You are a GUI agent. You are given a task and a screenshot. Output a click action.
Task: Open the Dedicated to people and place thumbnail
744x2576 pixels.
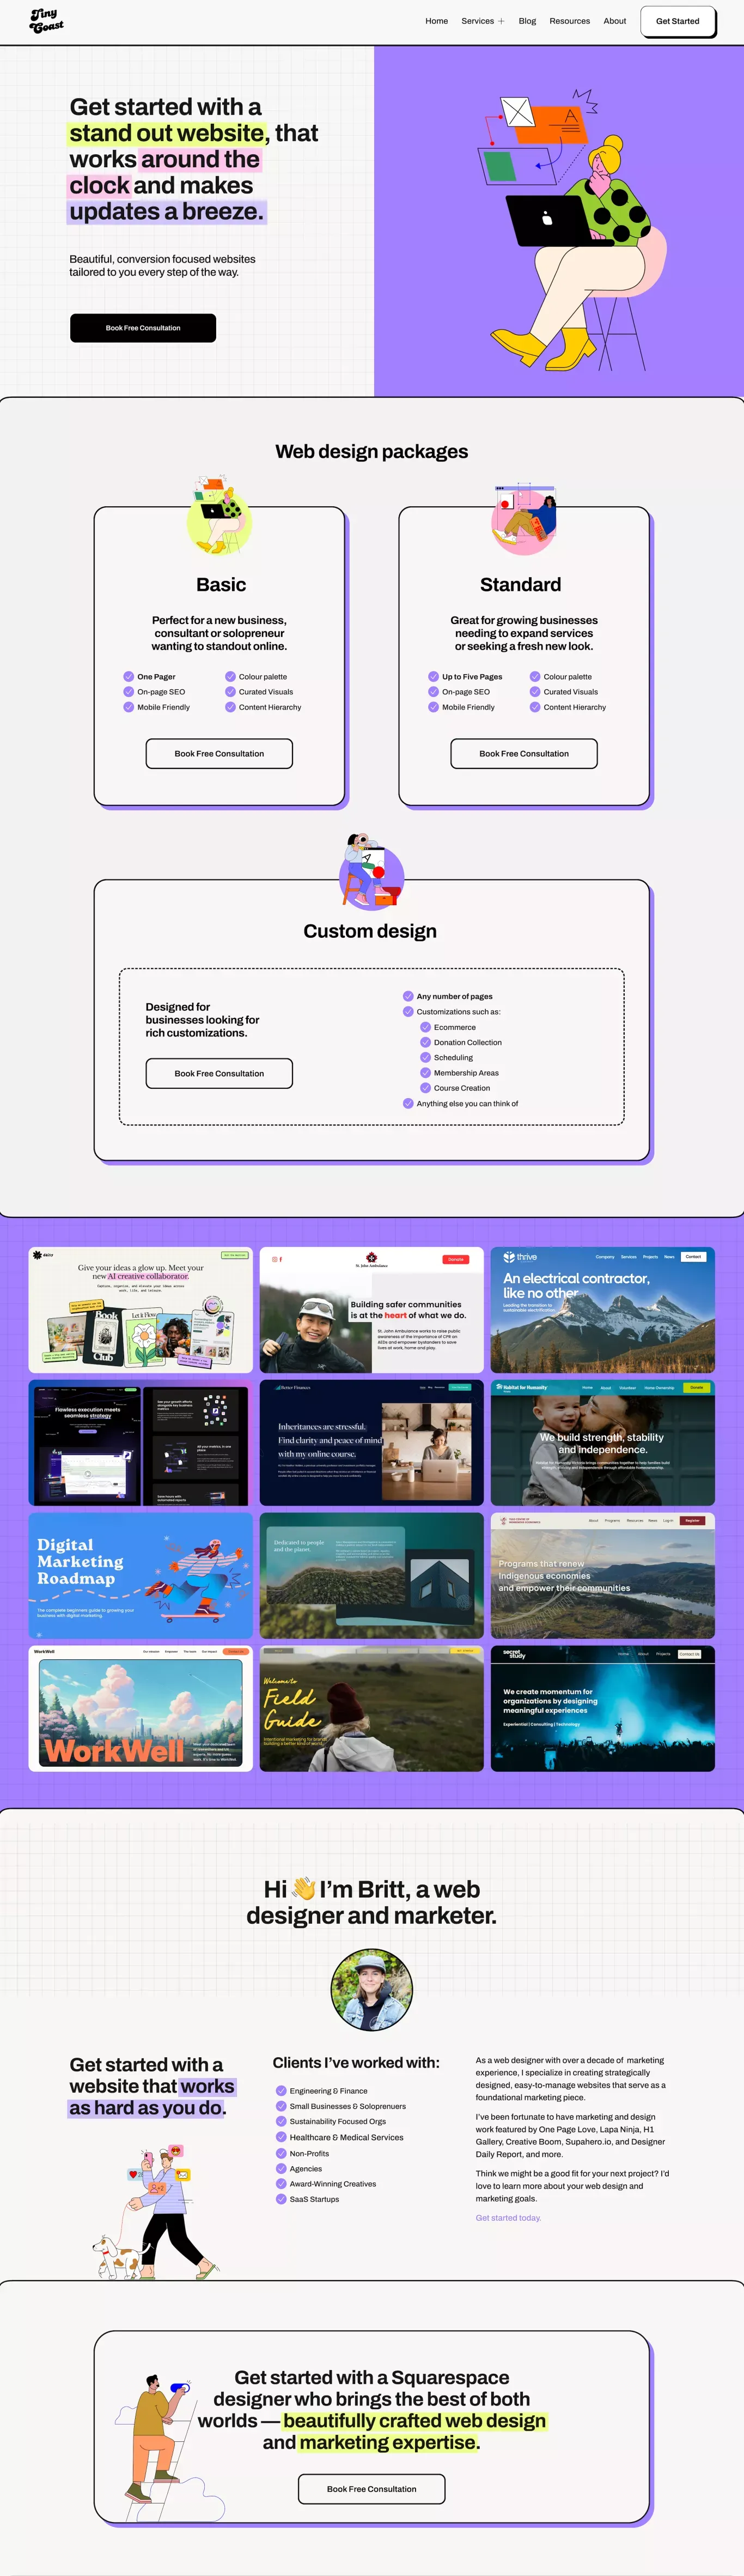pyautogui.click(x=371, y=1576)
